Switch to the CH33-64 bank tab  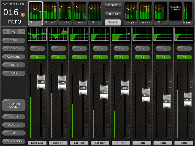pyautogui.click(x=113, y=14)
